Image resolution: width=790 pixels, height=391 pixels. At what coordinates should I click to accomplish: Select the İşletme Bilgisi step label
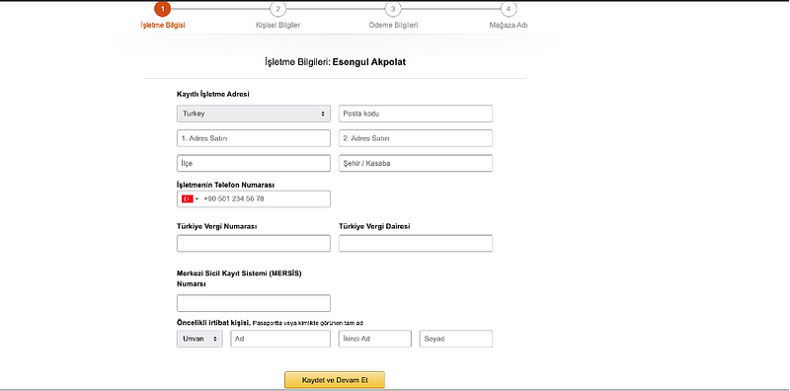[x=163, y=26]
